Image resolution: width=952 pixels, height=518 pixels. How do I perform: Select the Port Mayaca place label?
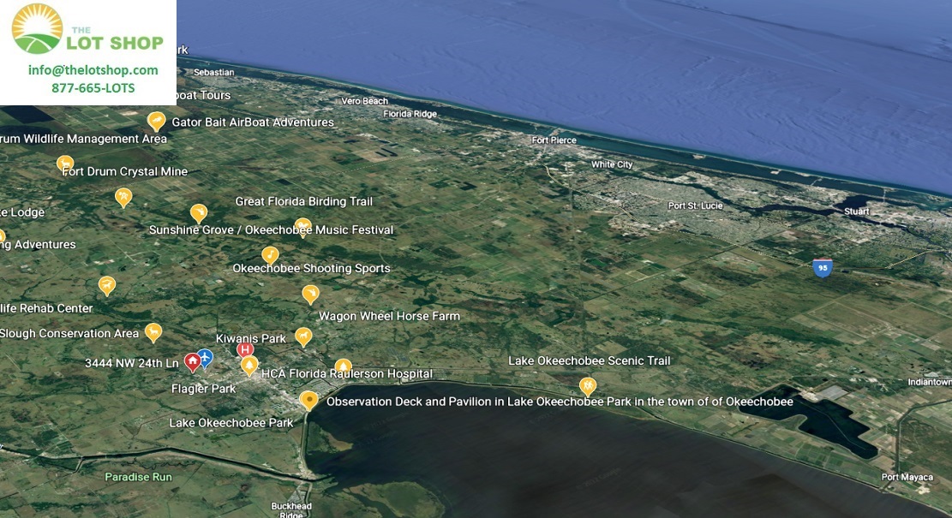click(x=907, y=477)
